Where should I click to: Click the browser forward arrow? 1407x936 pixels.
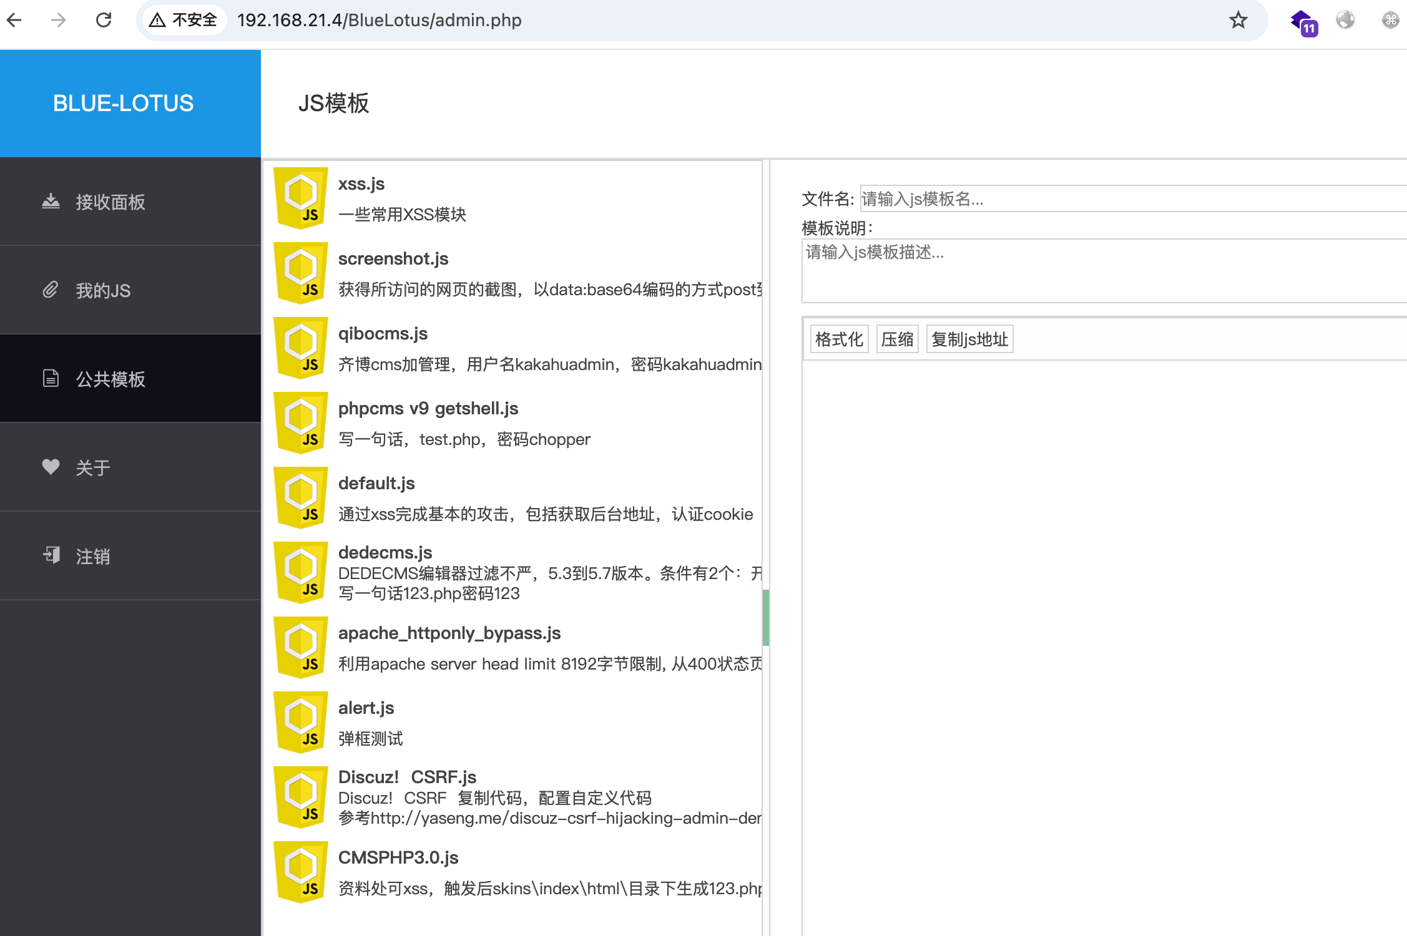[x=58, y=20]
